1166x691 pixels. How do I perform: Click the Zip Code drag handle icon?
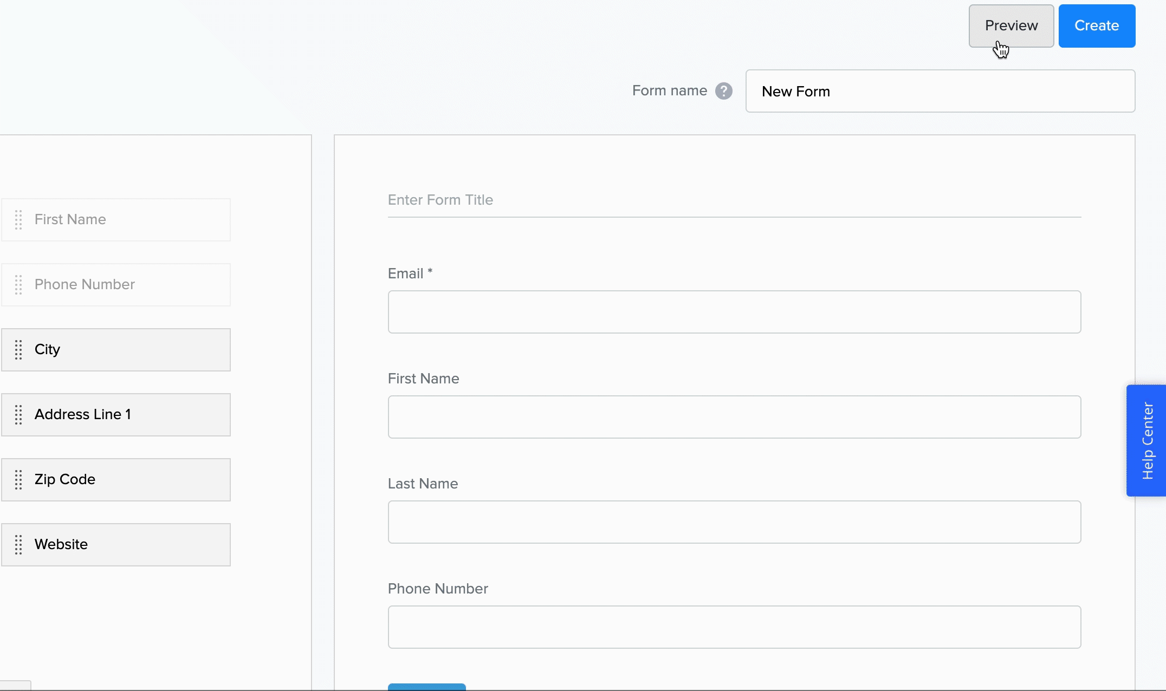click(x=18, y=480)
